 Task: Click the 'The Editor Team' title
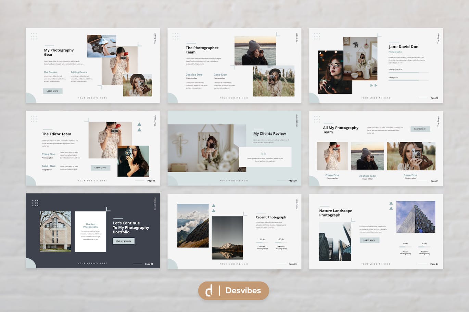[57, 134]
